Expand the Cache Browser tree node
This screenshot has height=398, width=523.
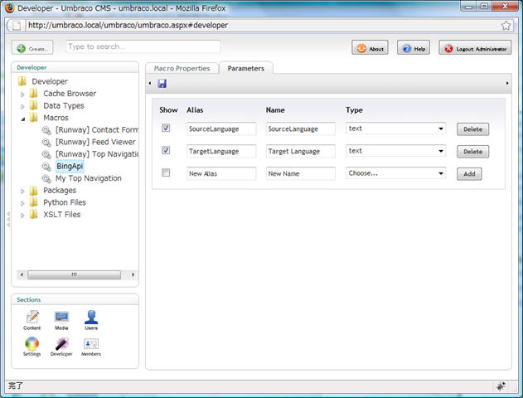(x=22, y=95)
